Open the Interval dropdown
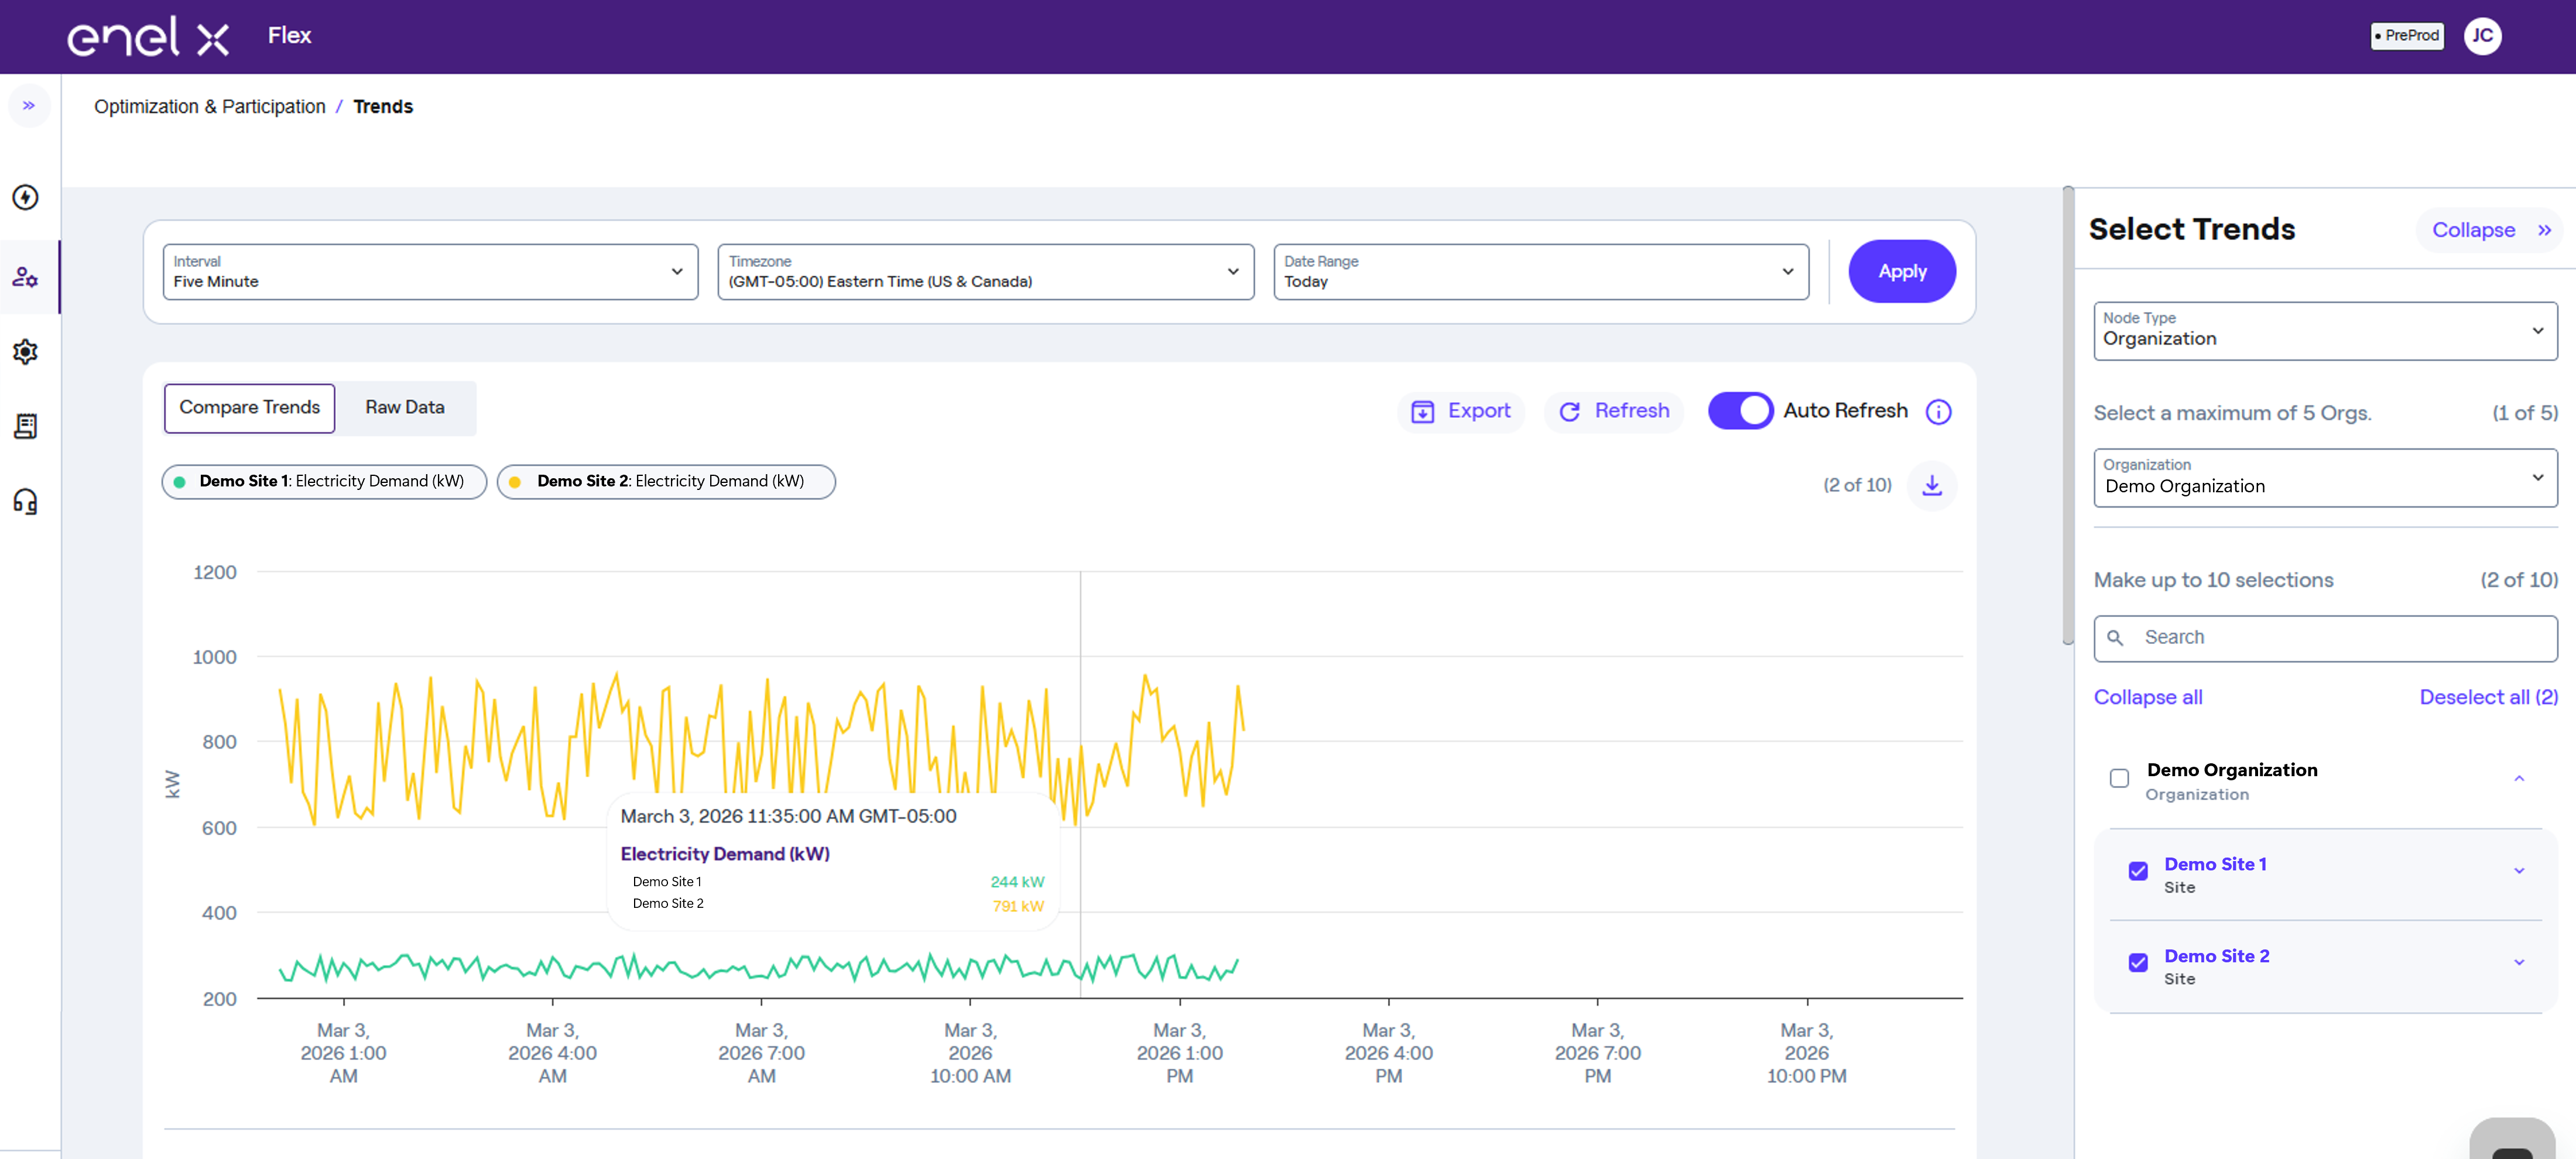Image resolution: width=2576 pixels, height=1159 pixels. 430,271
